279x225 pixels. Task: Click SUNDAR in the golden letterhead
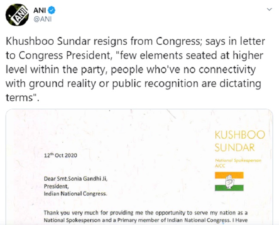pyautogui.click(x=235, y=148)
